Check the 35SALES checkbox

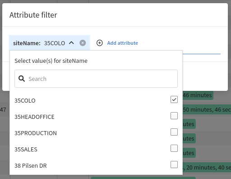pos(174,148)
